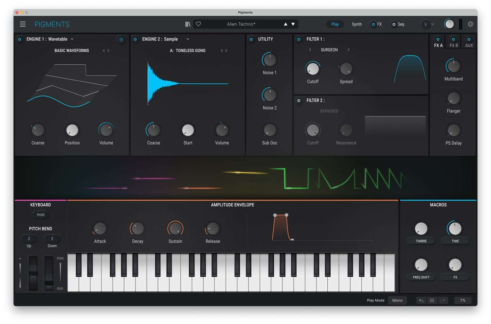Load next preset with down arrow
Screen dimensions: 491x324
(293, 24)
